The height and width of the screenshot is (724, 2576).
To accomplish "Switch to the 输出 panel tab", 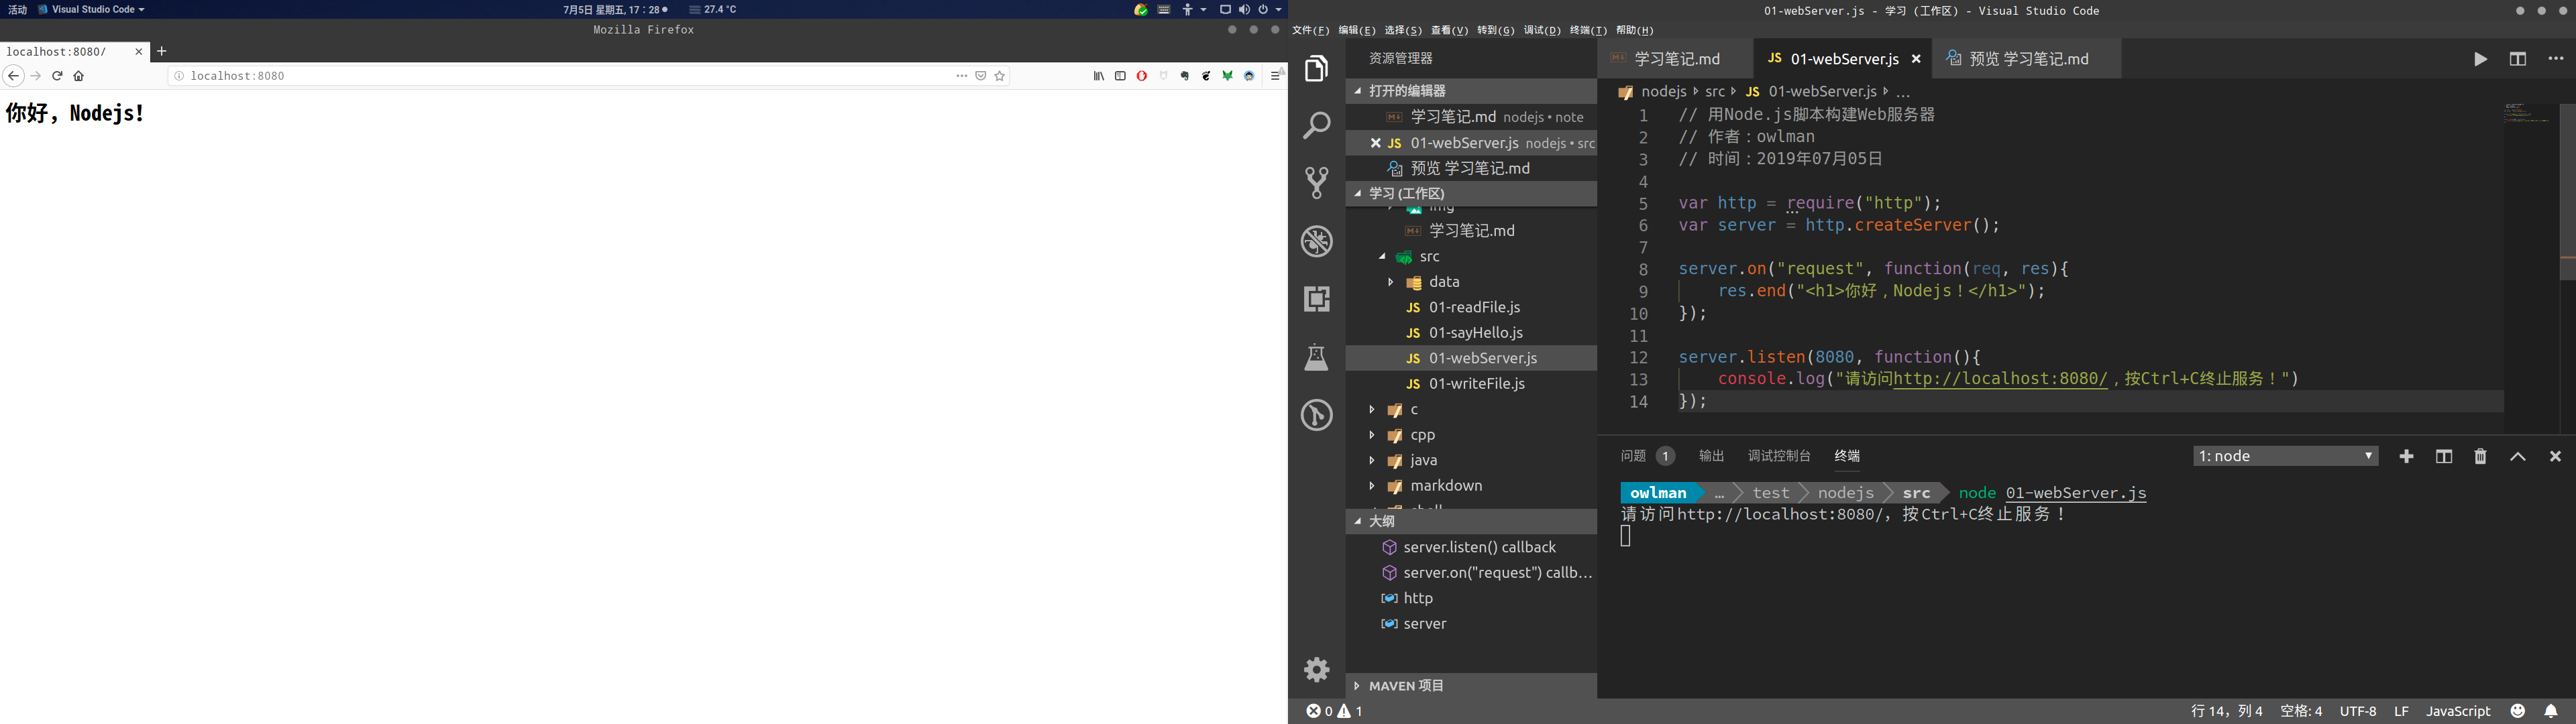I will click(1711, 456).
